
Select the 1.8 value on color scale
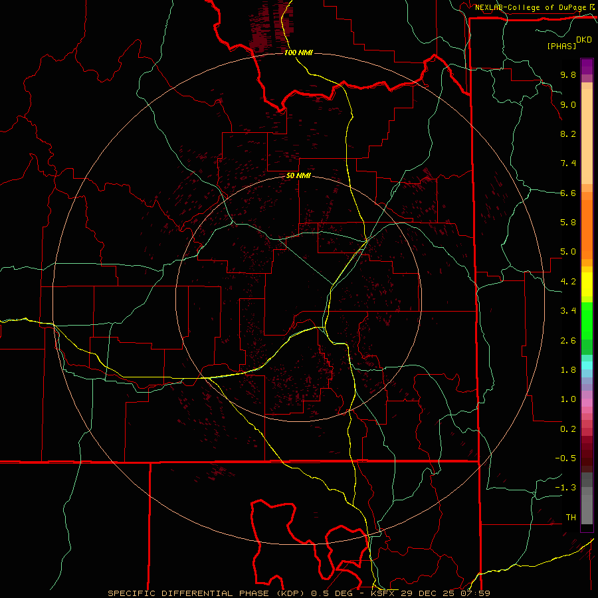568,370
